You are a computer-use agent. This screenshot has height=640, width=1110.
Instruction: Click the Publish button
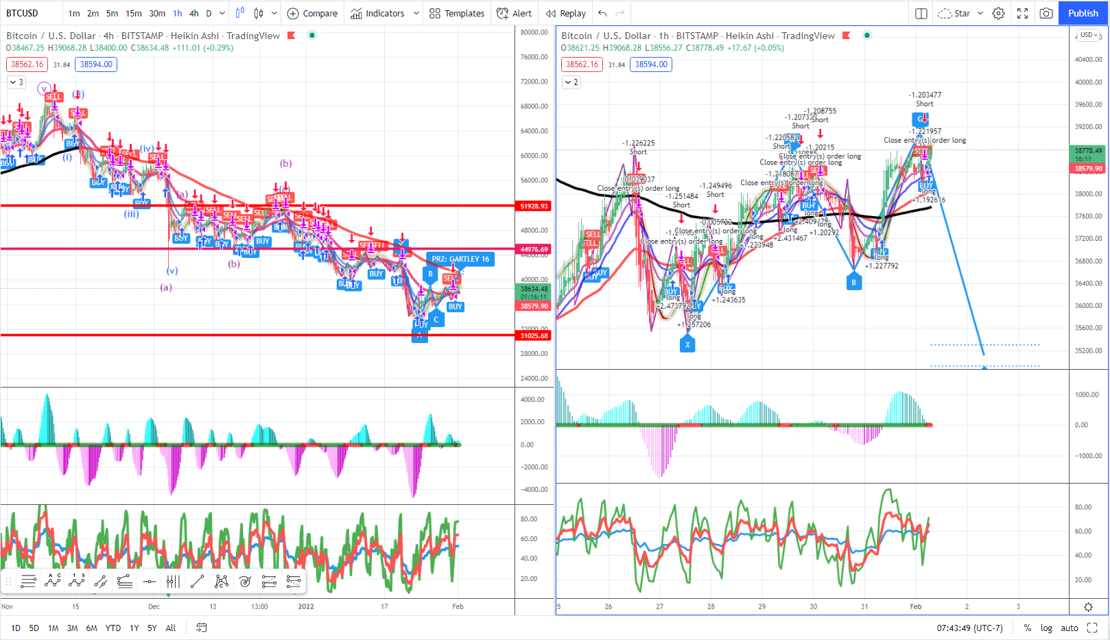point(1083,13)
